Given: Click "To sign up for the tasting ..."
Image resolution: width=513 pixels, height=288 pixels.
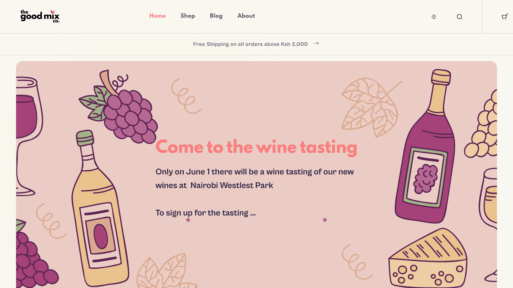Looking at the screenshot, I should pos(205,213).
